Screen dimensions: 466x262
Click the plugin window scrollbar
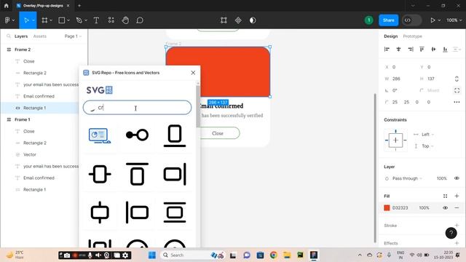click(197, 106)
